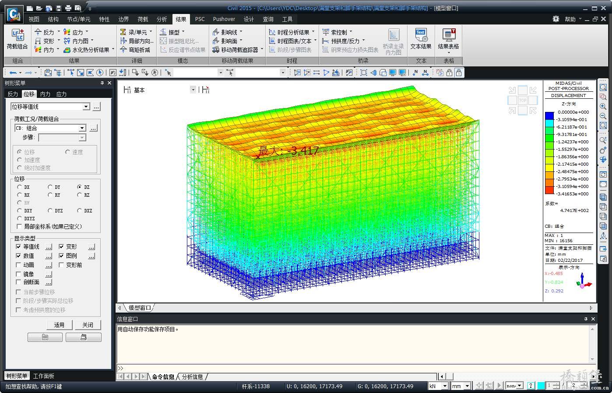Expand the 影响线 influence line dropdown
This screenshot has width=612, height=393.
point(241,32)
